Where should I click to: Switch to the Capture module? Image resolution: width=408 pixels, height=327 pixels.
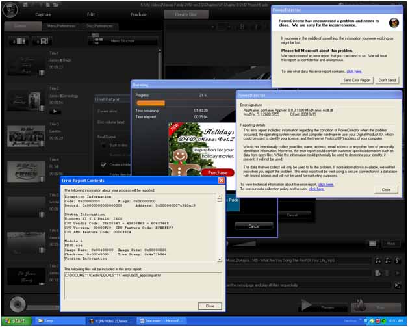43,14
